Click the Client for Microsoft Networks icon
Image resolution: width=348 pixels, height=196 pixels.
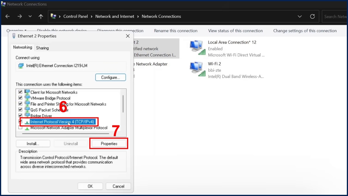[x=27, y=92]
